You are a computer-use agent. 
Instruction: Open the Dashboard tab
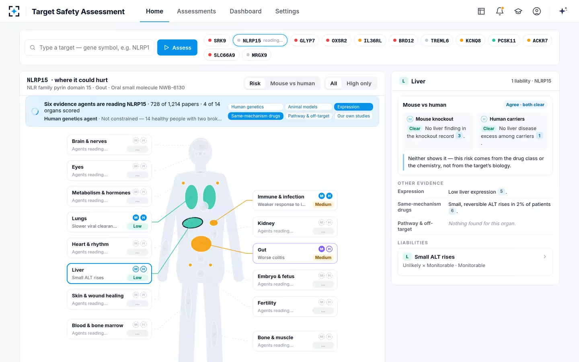(x=246, y=11)
